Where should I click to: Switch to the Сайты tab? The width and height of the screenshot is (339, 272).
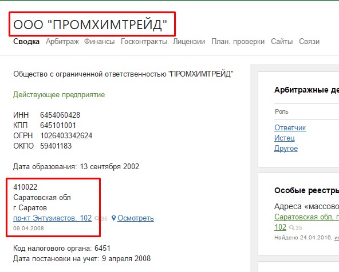282,41
